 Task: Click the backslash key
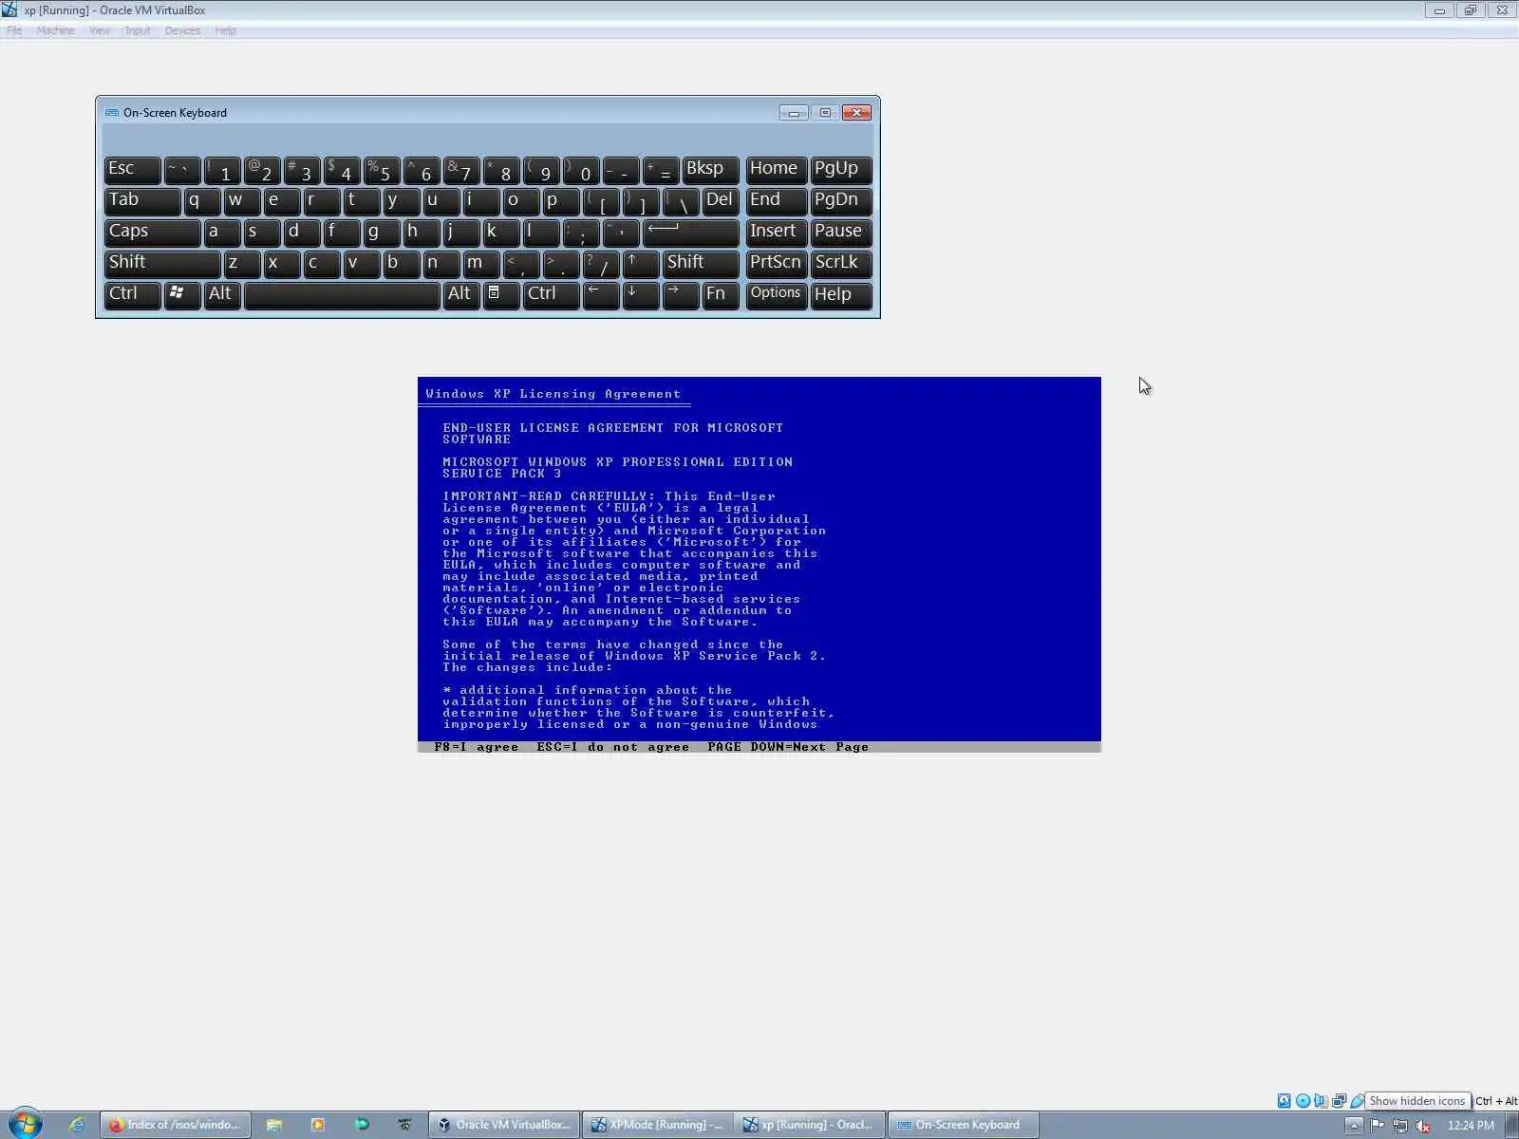pyautogui.click(x=681, y=201)
